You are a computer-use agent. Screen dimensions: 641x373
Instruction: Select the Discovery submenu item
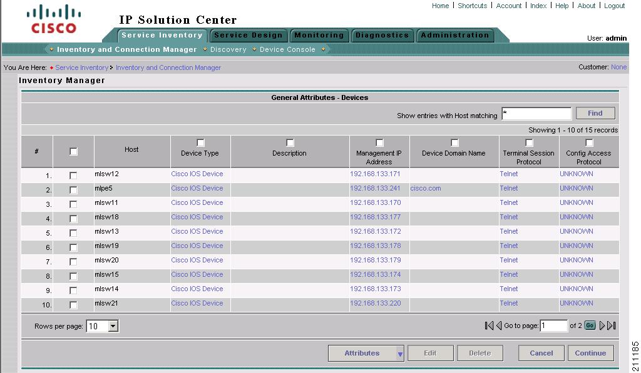click(x=228, y=49)
